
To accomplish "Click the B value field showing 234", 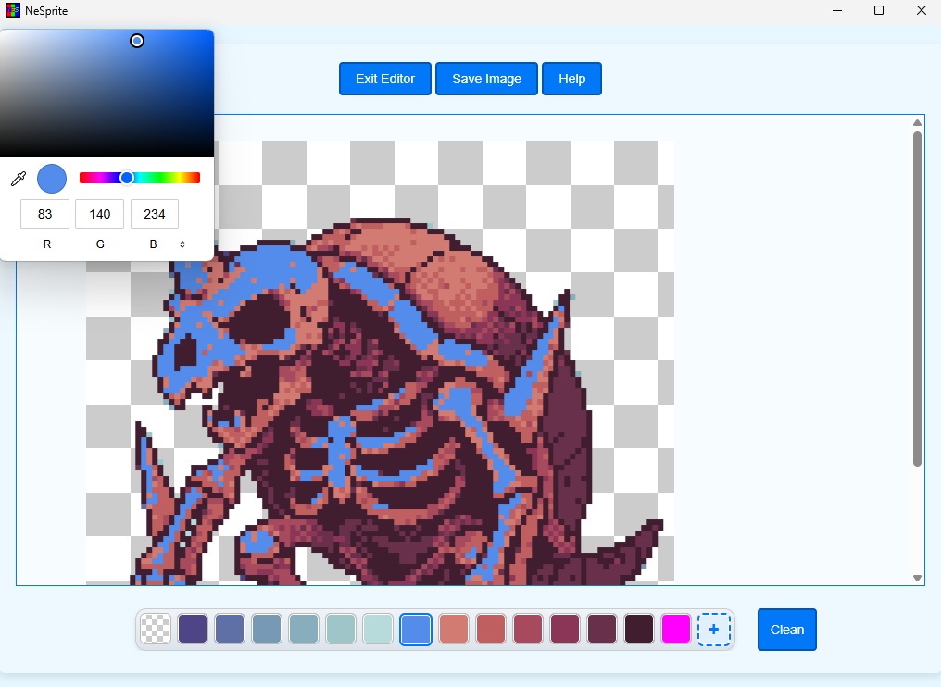I will [x=155, y=214].
